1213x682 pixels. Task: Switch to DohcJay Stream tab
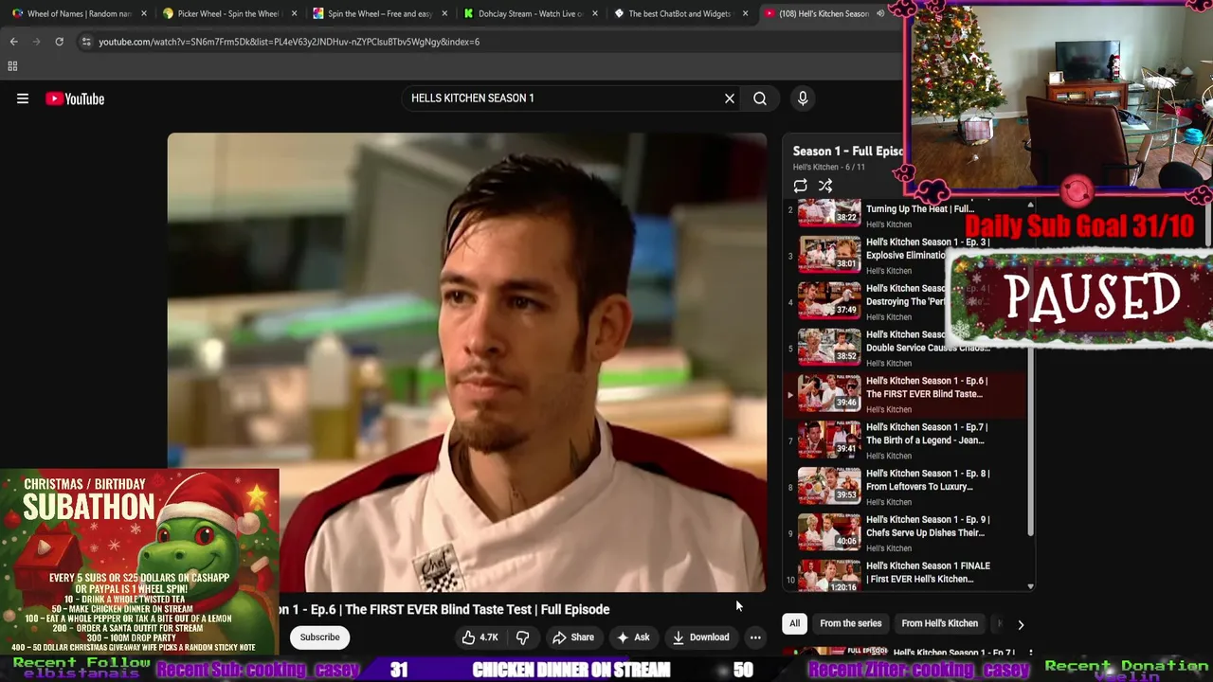click(531, 13)
